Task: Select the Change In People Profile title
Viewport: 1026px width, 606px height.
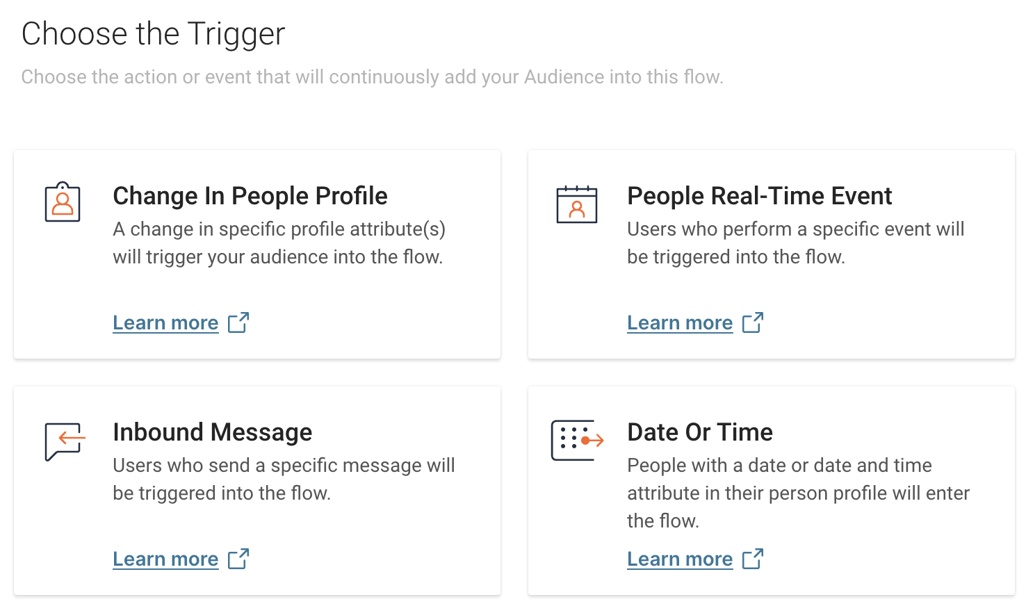Action: coord(250,196)
